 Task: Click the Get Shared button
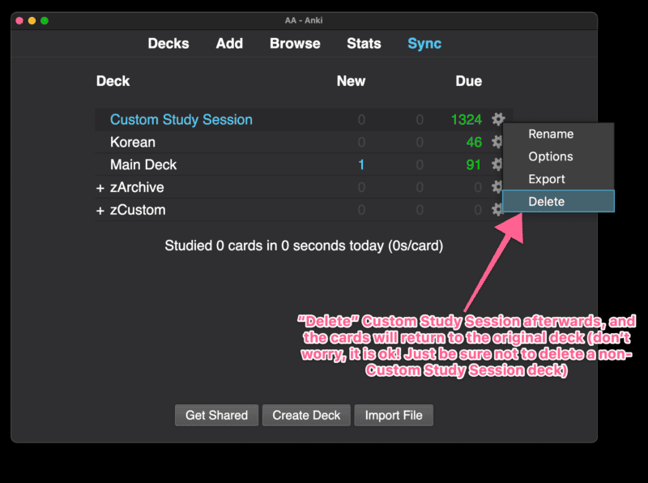point(216,415)
